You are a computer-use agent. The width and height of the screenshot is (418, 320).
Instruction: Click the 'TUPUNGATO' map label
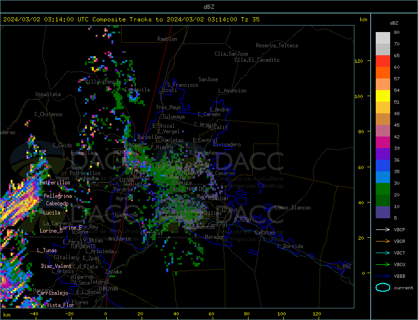[83, 247]
